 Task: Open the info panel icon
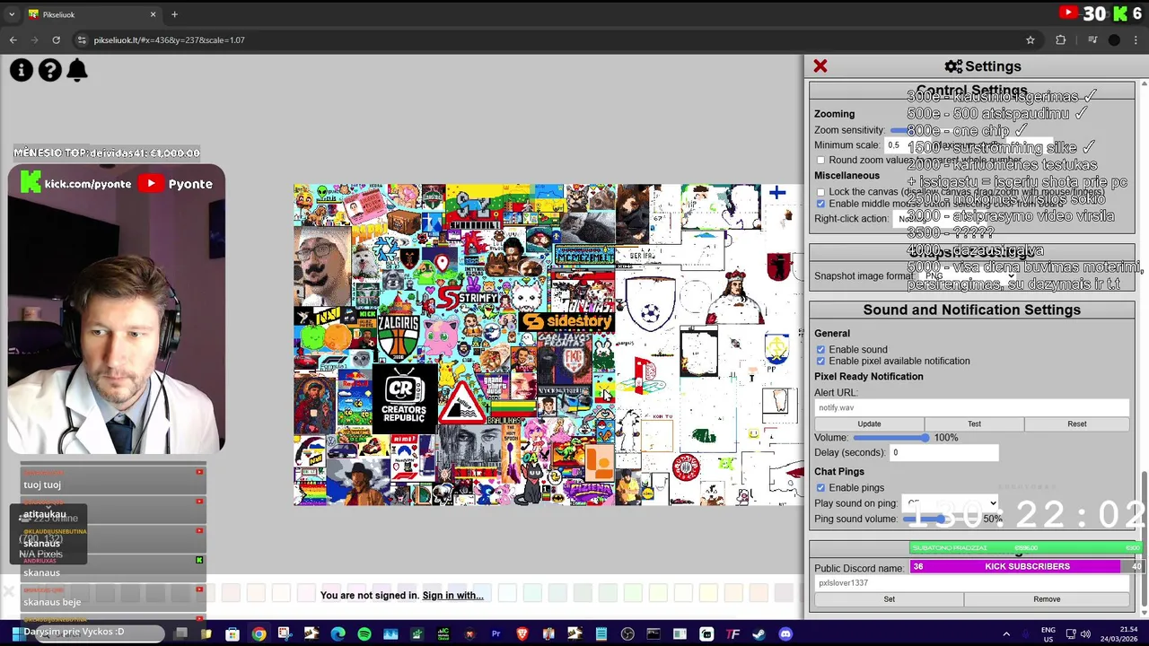click(x=22, y=70)
